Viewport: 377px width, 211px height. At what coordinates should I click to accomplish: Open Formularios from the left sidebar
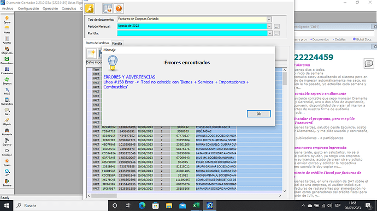7,70
